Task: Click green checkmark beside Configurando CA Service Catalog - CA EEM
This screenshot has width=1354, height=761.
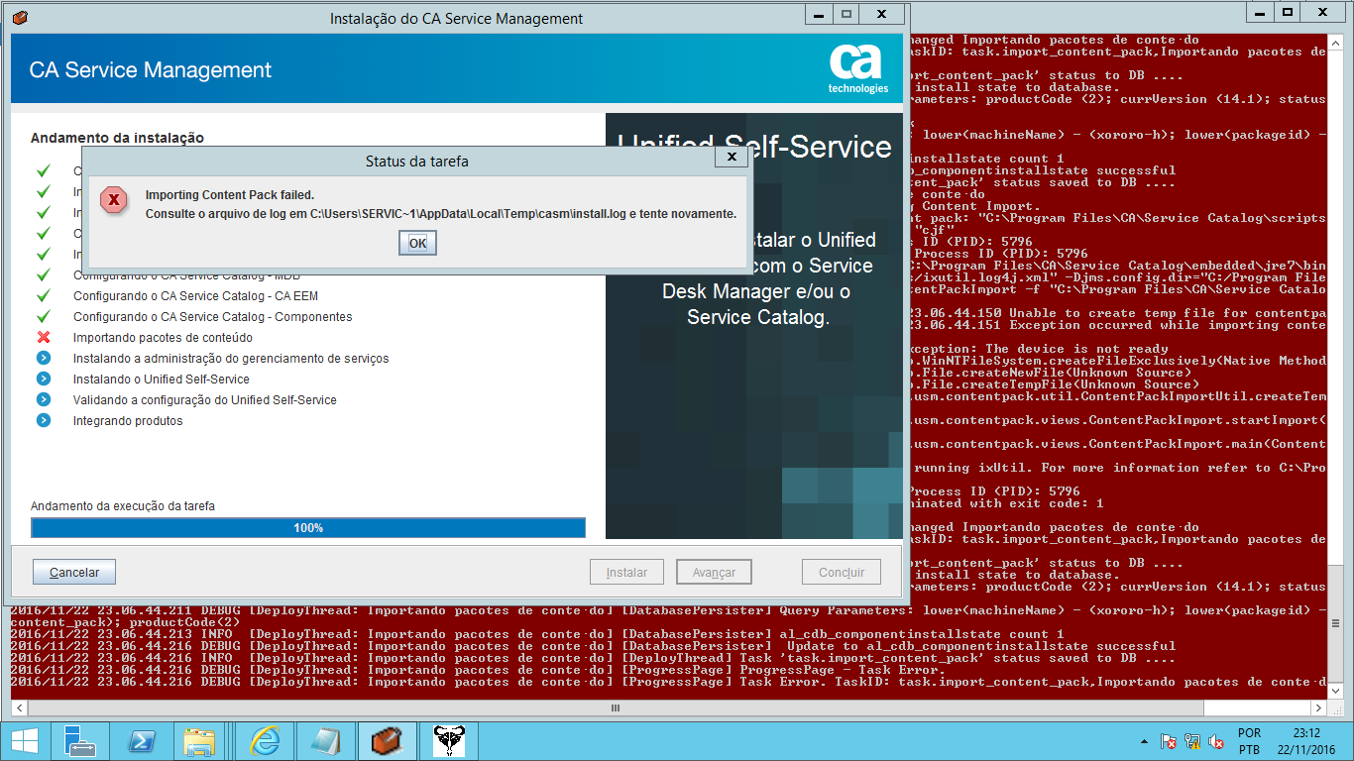Action: (44, 296)
